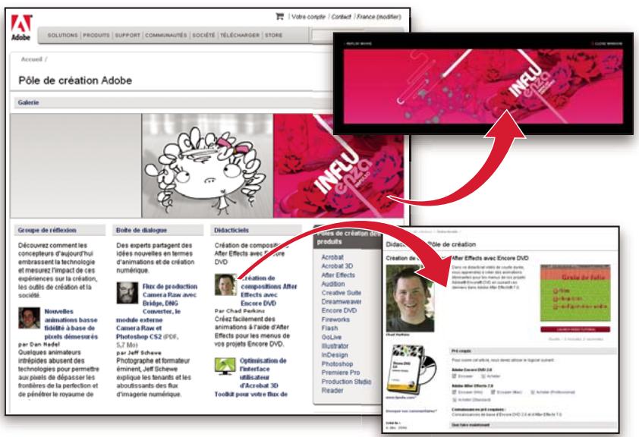Open the curly-haired cartoon girl gallery image

207,165
